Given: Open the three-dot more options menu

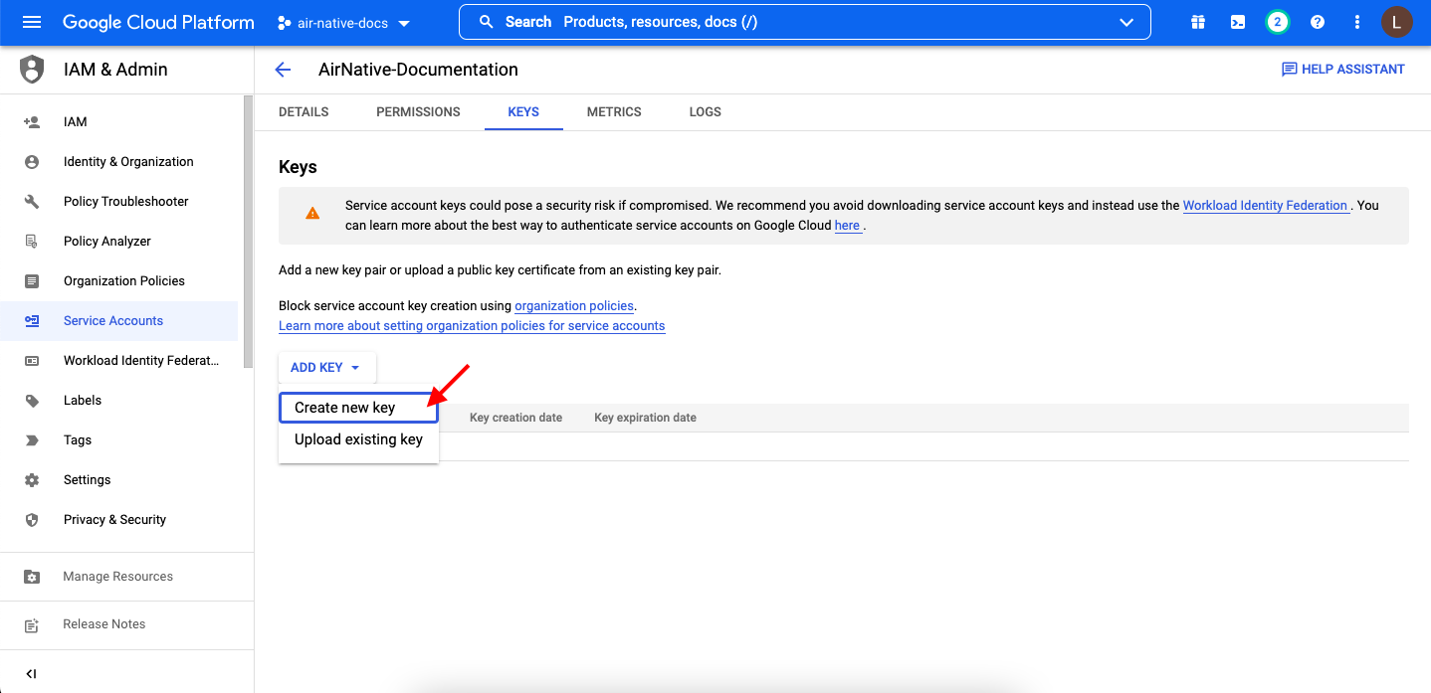Looking at the screenshot, I should click(1357, 22).
